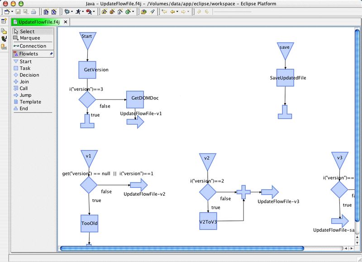Pick the Decision flowlet tool

(29, 75)
